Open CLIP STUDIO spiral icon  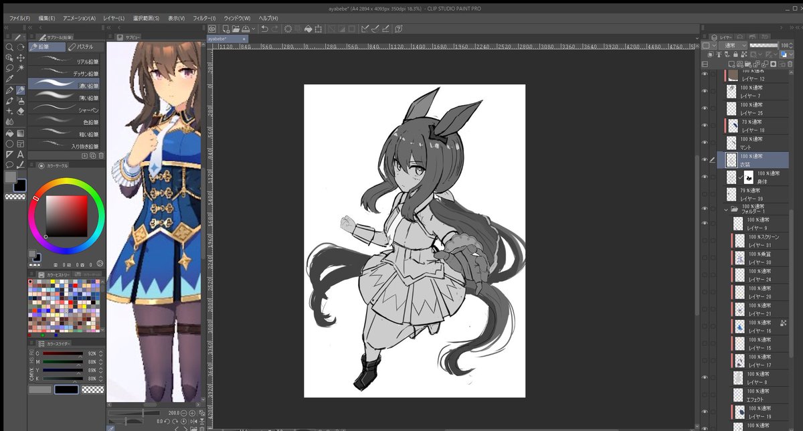pyautogui.click(x=212, y=29)
